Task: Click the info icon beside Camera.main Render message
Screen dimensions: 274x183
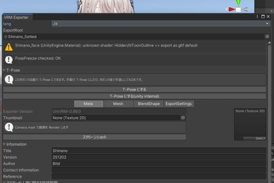Action: tap(9, 127)
